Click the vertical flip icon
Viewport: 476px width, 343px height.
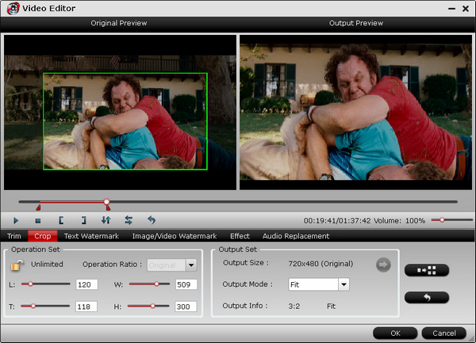click(x=106, y=220)
